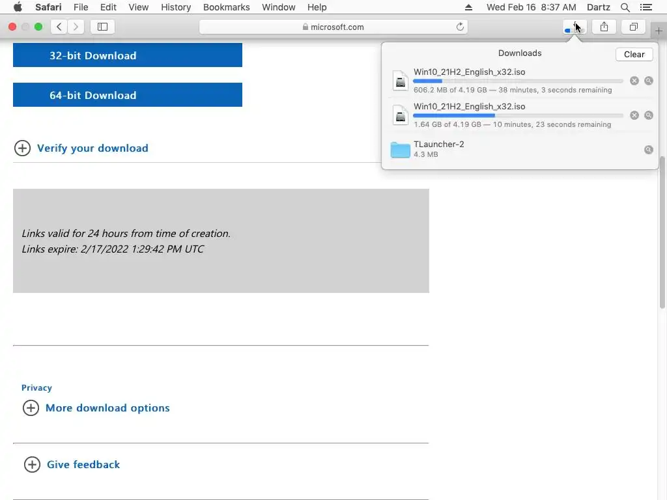
Task: Reveal the 606.2 MB download in Finder
Action: pos(649,81)
